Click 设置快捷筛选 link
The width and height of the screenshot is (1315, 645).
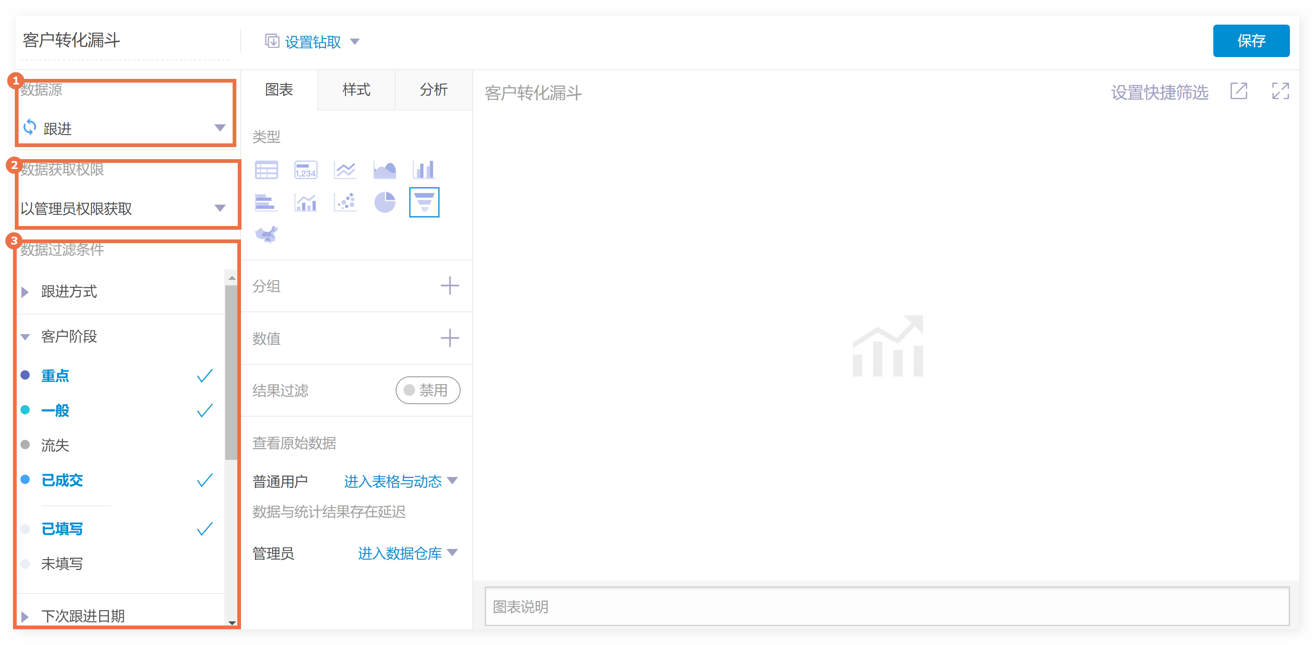(1159, 92)
